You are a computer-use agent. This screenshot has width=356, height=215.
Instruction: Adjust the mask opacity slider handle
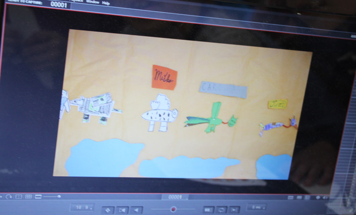[59, 196]
